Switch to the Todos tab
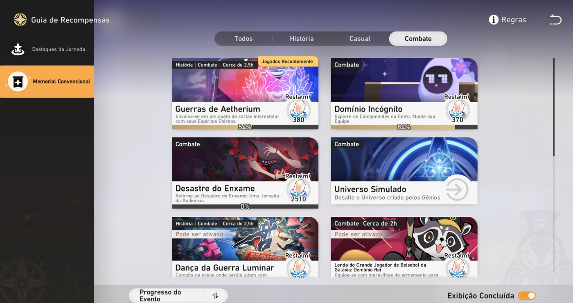 click(x=244, y=39)
